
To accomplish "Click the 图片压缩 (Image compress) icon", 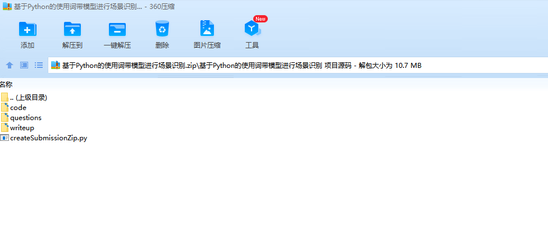I will 207,28.
